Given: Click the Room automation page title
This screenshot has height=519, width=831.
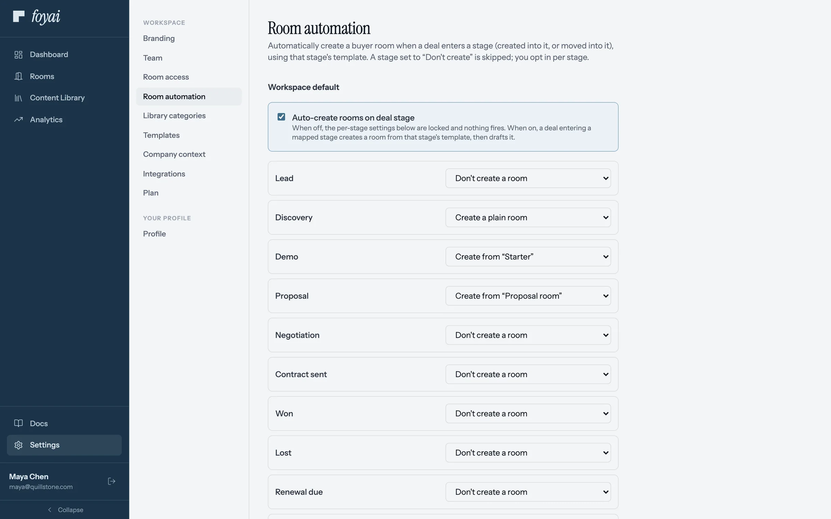Looking at the screenshot, I should point(319,28).
